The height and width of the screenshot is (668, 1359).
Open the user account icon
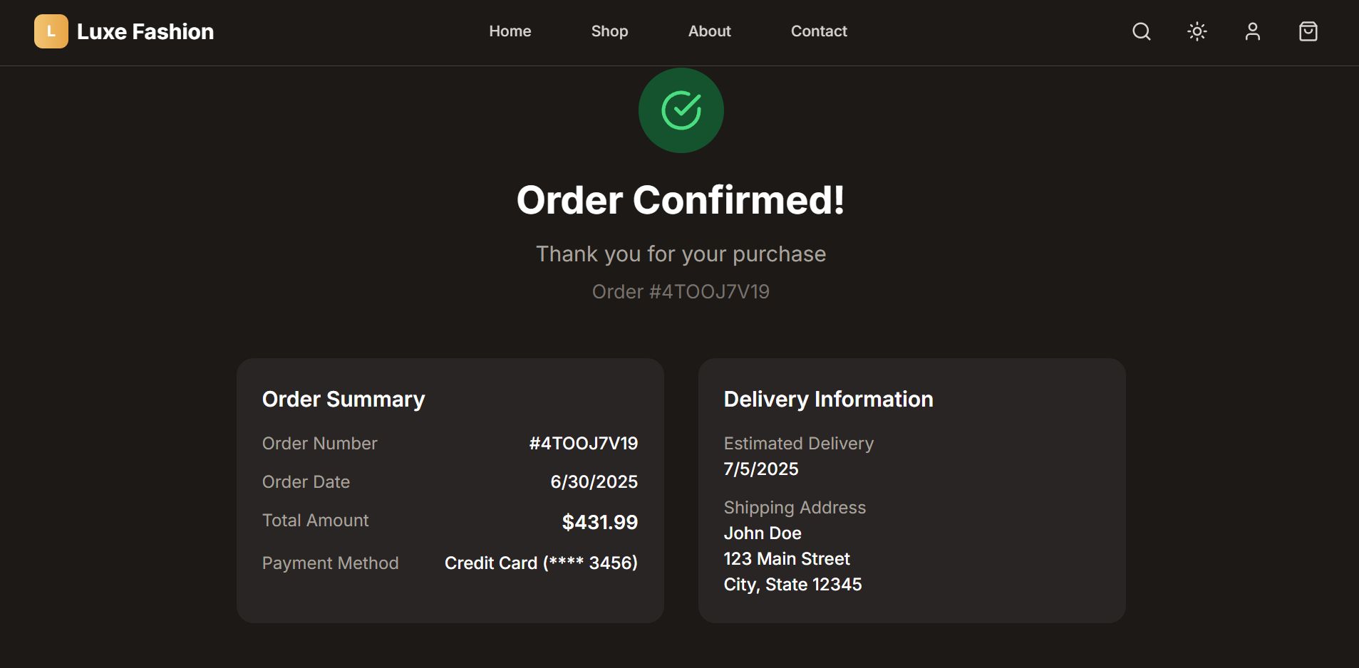(1253, 31)
